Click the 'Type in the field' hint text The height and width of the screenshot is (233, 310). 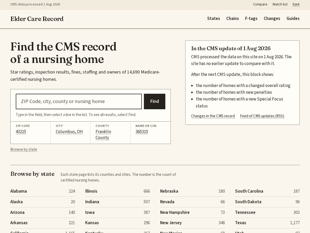(x=76, y=115)
